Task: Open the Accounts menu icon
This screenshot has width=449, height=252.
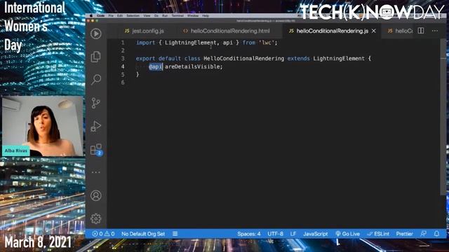Action: [x=96, y=195]
